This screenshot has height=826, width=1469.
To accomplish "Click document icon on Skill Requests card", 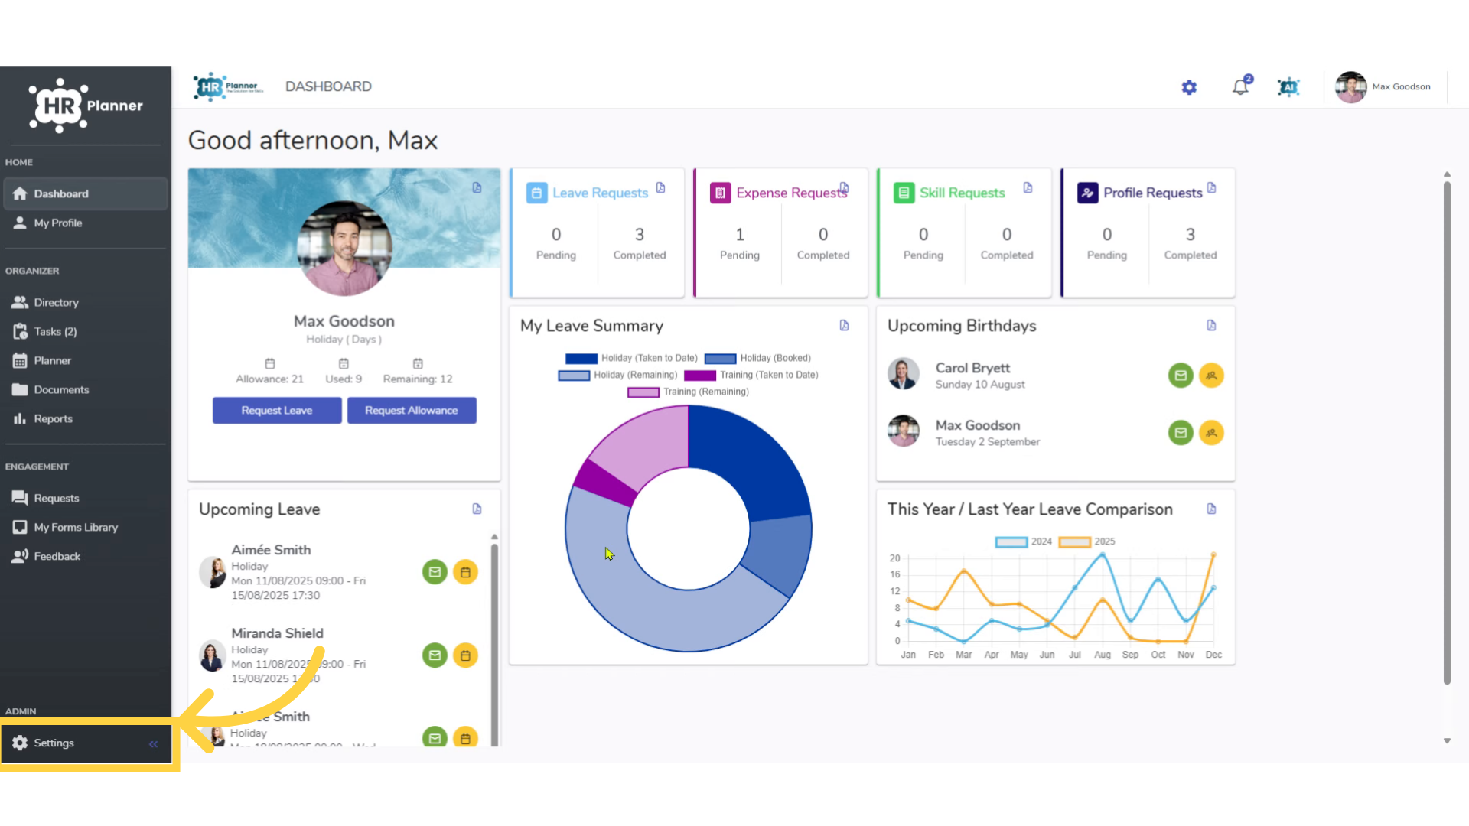I will pyautogui.click(x=1028, y=188).
